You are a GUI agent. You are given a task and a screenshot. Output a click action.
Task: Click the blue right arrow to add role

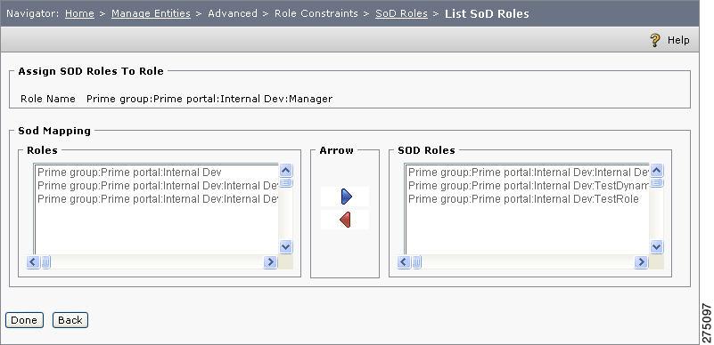[x=346, y=197]
